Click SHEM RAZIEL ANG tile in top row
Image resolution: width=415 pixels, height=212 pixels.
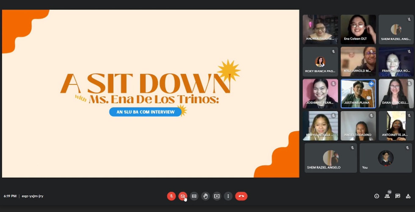coord(396,29)
